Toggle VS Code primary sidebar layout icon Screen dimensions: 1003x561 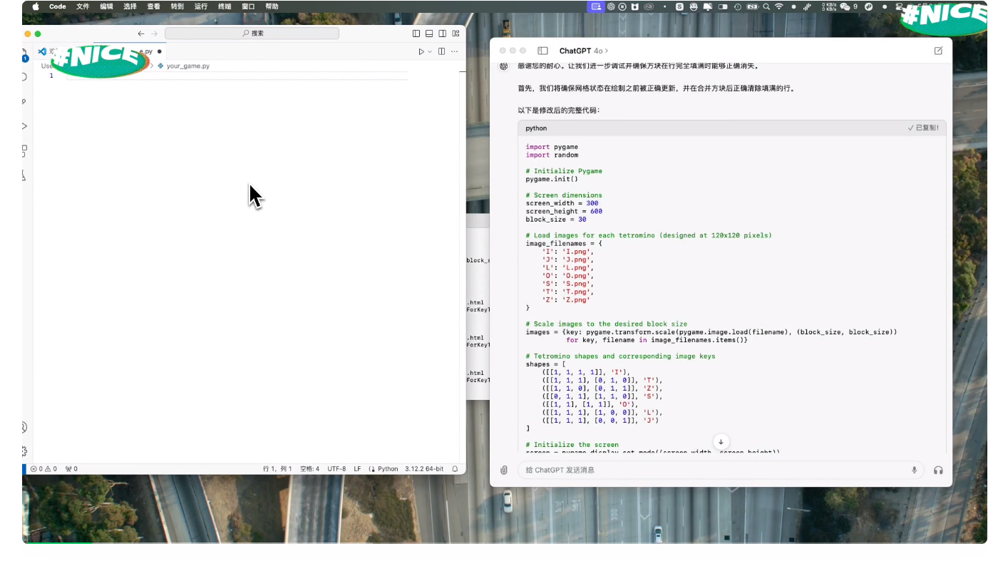pyautogui.click(x=416, y=34)
